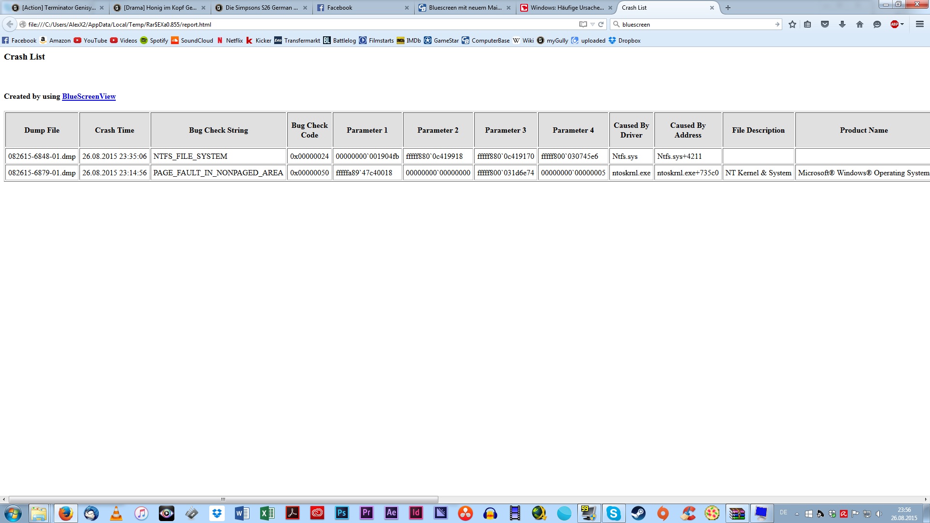
Task: Open the URL history dropdown arrow
Action: click(x=592, y=24)
